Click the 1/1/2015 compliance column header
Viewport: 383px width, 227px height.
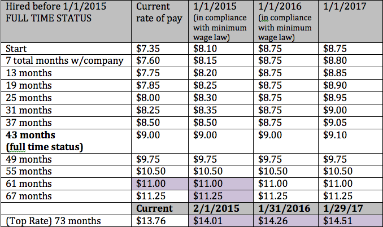point(221,21)
